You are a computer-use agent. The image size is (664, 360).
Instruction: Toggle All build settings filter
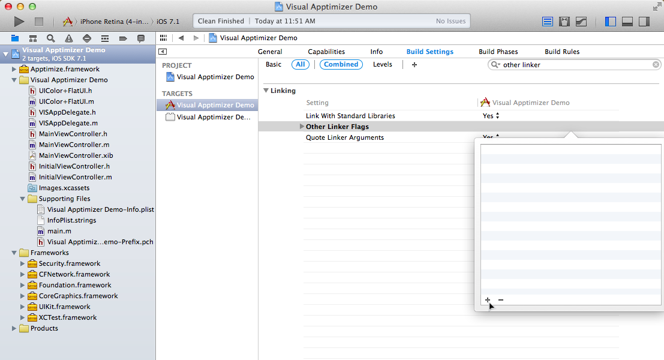[x=301, y=64]
